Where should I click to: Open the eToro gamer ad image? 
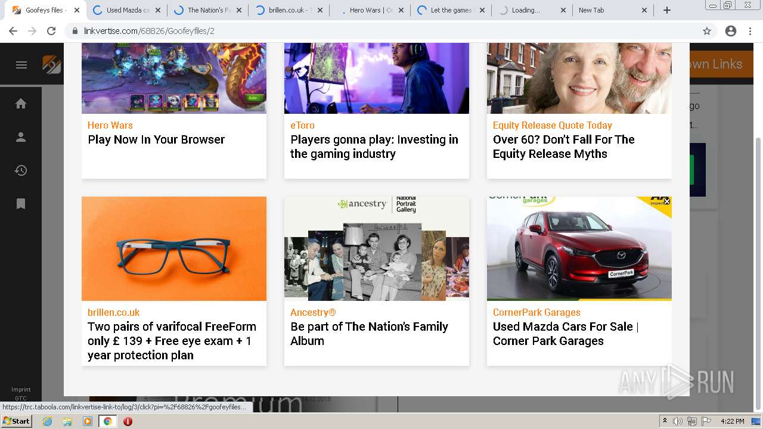(377, 78)
